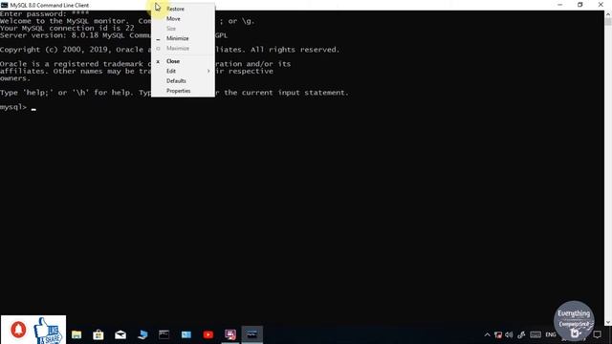Switch to the active MySQL client taskbar icon
The width and height of the screenshot is (612, 344).
[x=252, y=334]
